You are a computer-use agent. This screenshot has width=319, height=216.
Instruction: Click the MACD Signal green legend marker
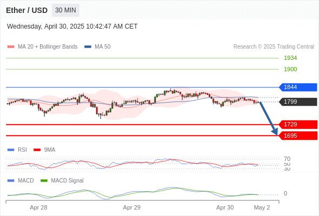point(44,181)
